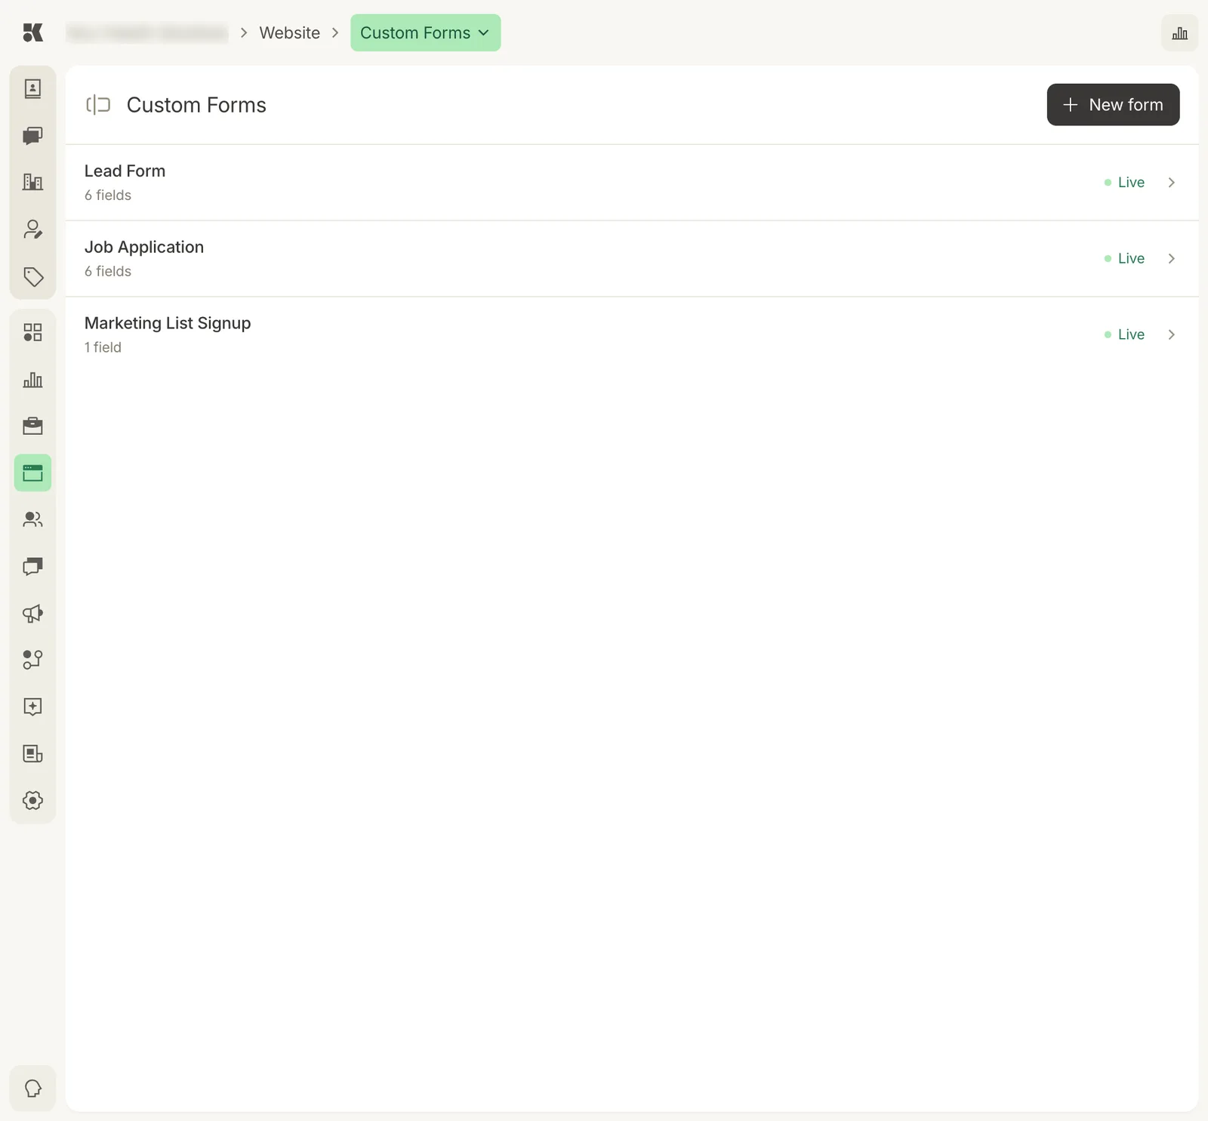Click '6 fields' under Job Application
Viewport: 1208px width, 1121px height.
click(108, 272)
